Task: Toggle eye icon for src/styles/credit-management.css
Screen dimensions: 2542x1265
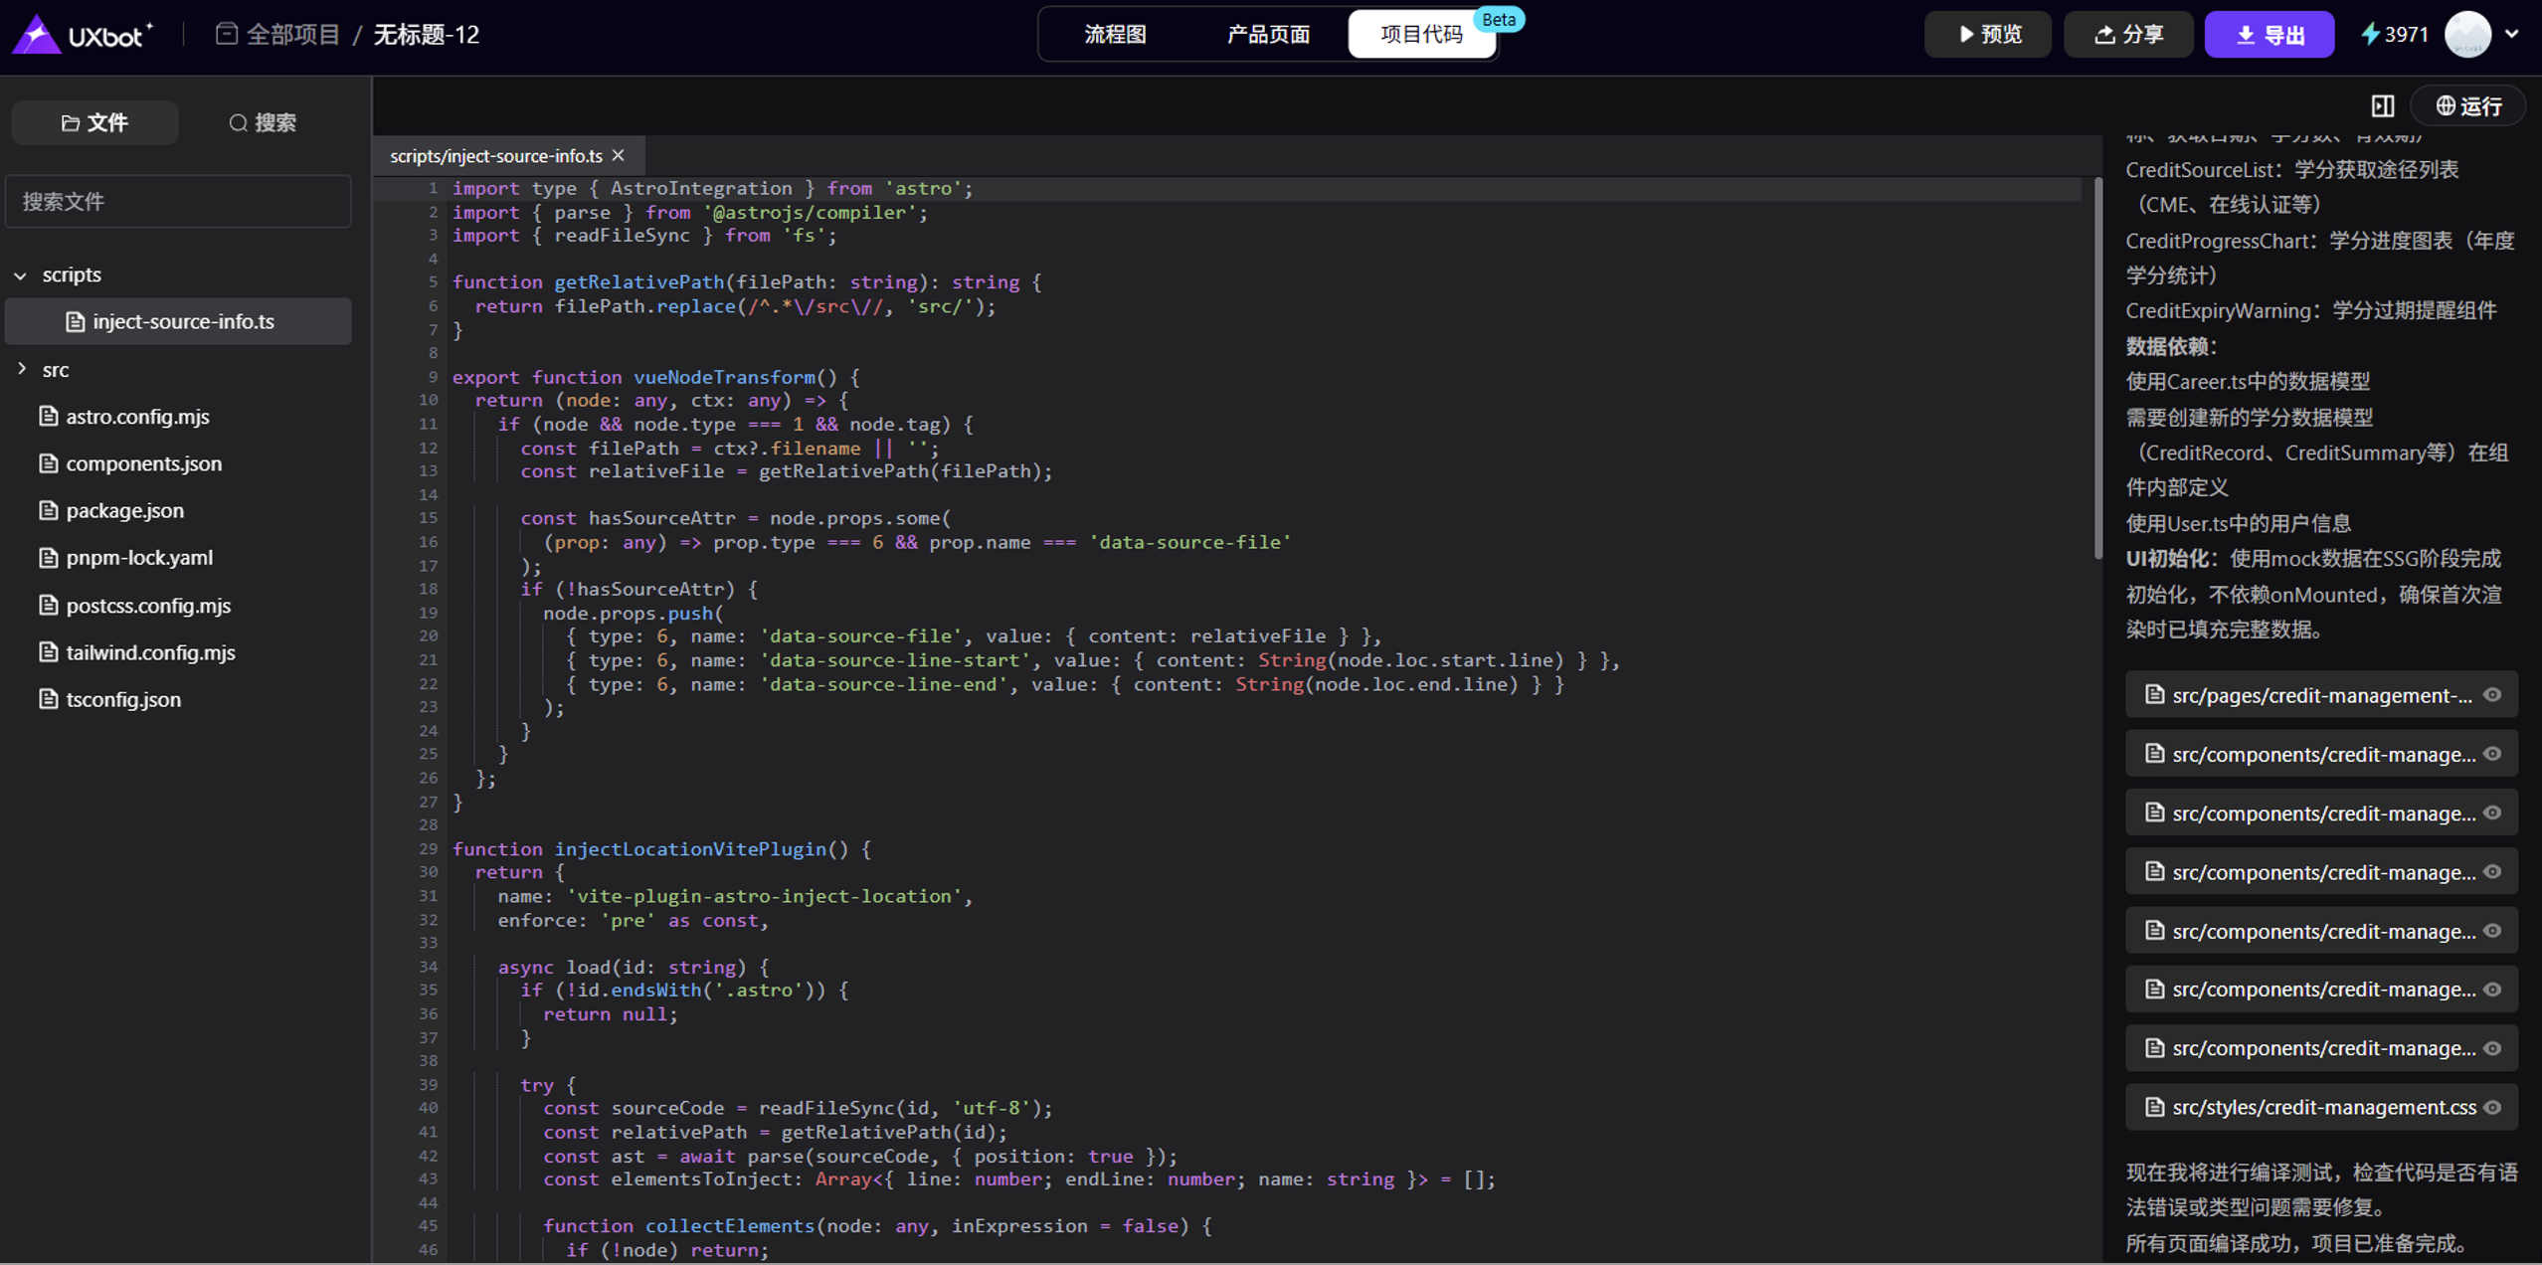Action: 2492,1107
